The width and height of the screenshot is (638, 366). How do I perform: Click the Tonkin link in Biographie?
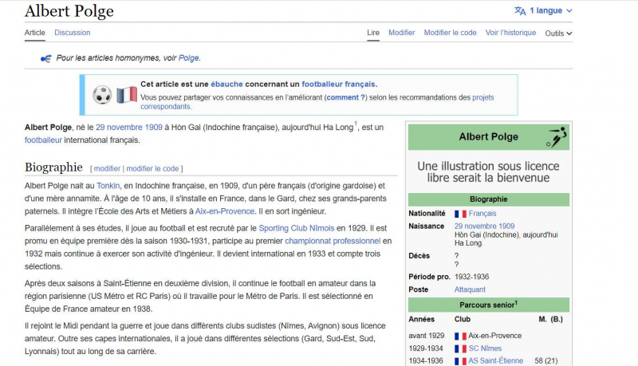pyautogui.click(x=108, y=185)
